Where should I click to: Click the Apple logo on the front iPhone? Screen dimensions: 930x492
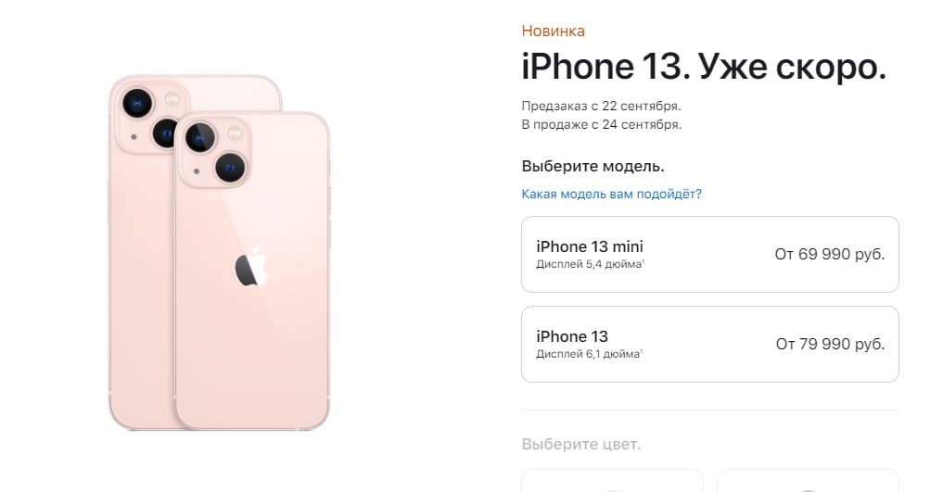point(251,266)
